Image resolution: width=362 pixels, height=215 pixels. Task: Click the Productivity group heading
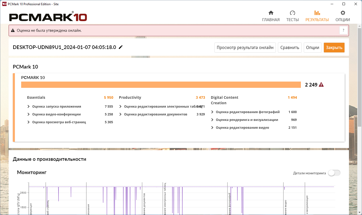(130, 97)
